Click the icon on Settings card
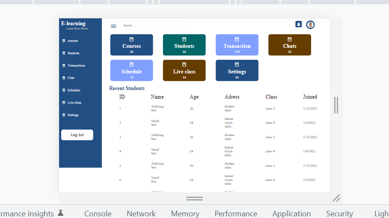 click(x=237, y=64)
